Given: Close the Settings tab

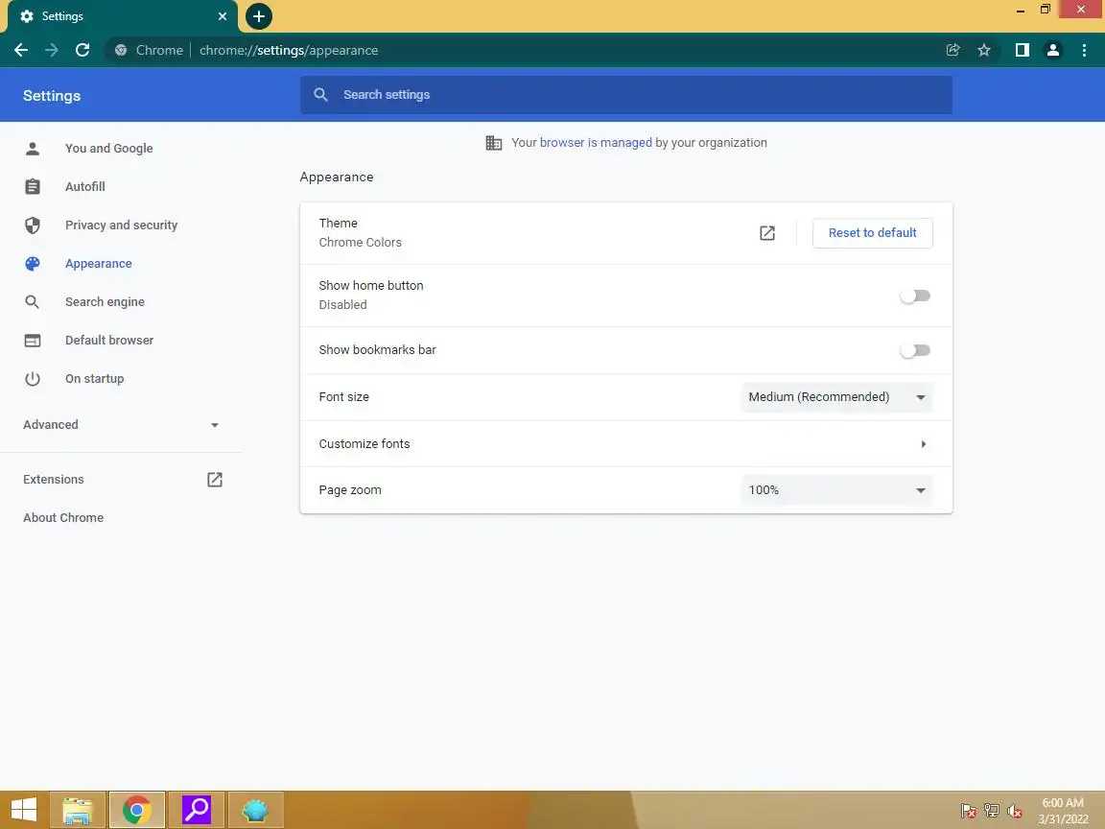Looking at the screenshot, I should click(223, 16).
